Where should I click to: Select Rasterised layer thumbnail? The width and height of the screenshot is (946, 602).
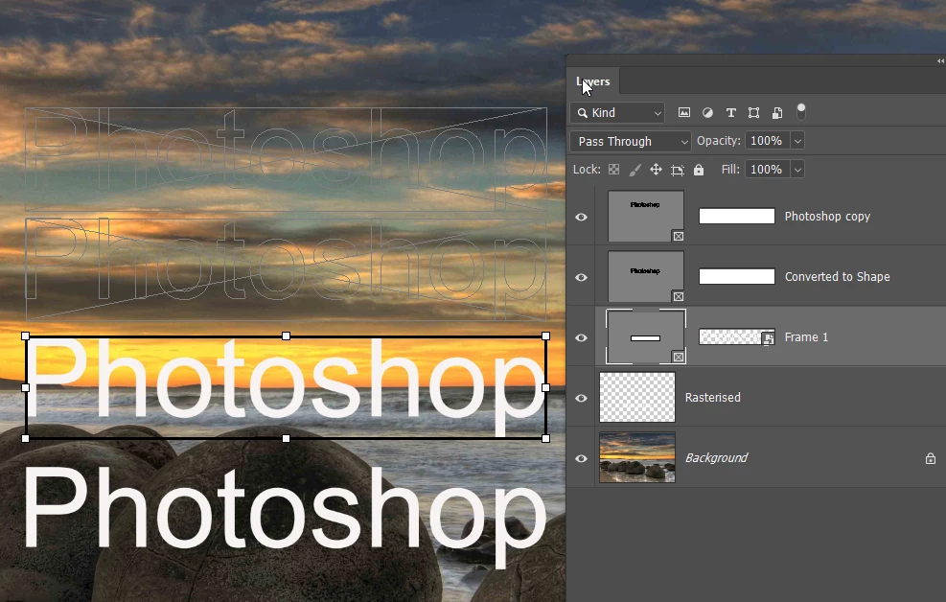637,397
